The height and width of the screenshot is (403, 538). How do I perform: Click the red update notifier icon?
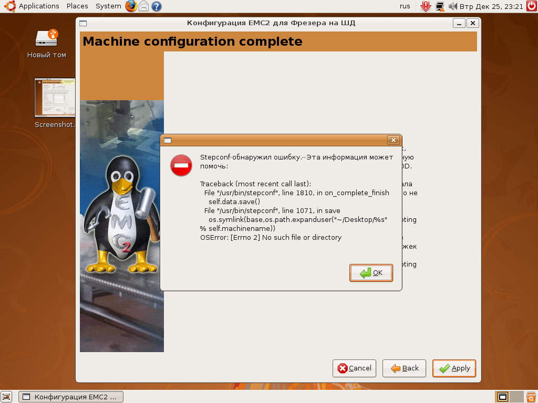(x=426, y=6)
